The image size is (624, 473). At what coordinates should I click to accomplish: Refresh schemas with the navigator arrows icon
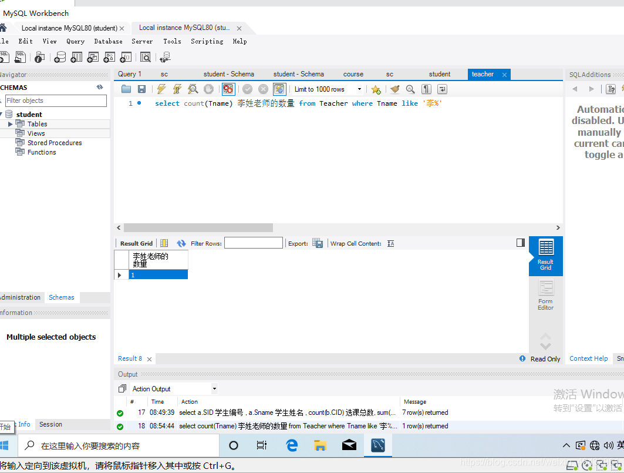click(100, 87)
